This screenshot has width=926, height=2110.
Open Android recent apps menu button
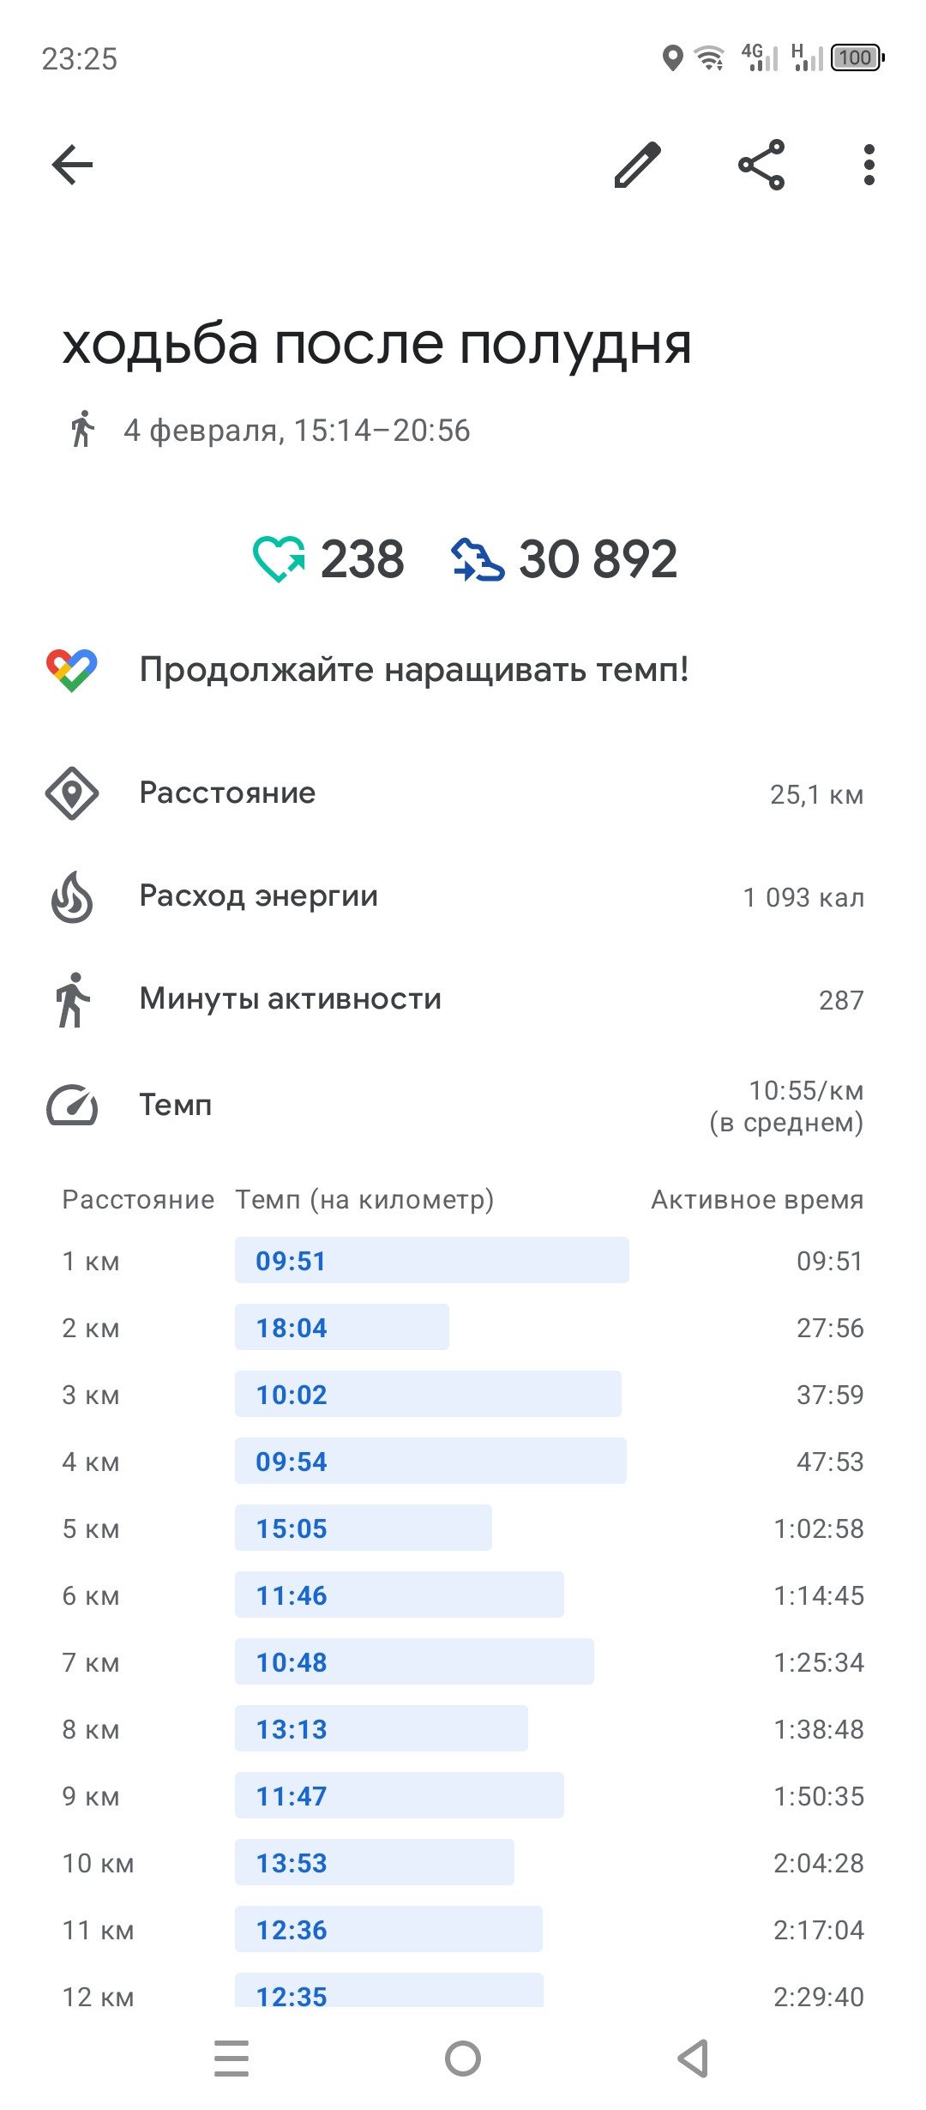tap(231, 2059)
